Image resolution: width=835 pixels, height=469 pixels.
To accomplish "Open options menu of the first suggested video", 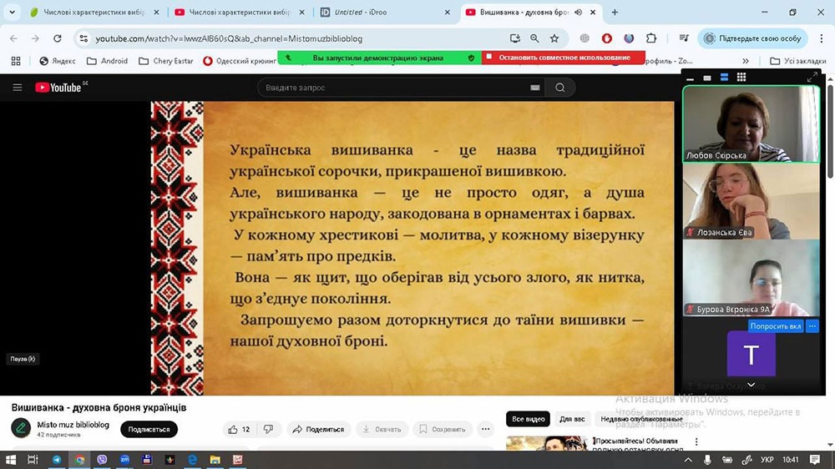I will (696, 441).
